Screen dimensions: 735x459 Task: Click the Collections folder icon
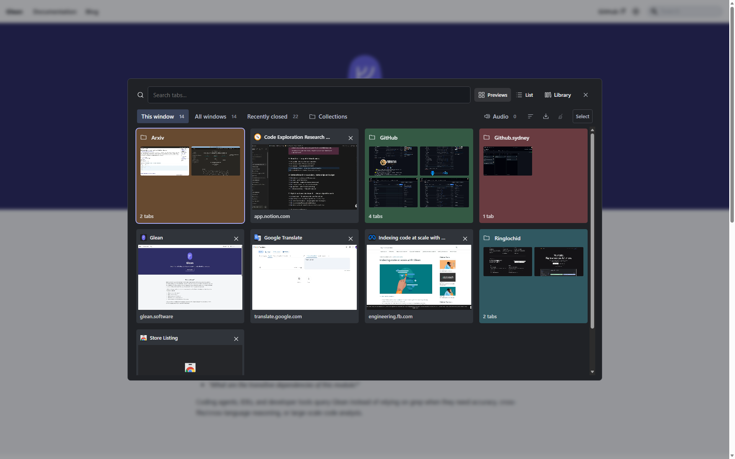(312, 116)
